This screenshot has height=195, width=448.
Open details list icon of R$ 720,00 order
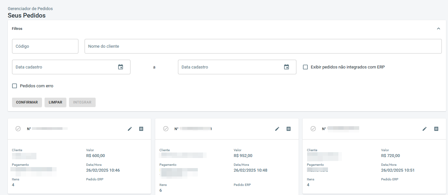(436, 129)
